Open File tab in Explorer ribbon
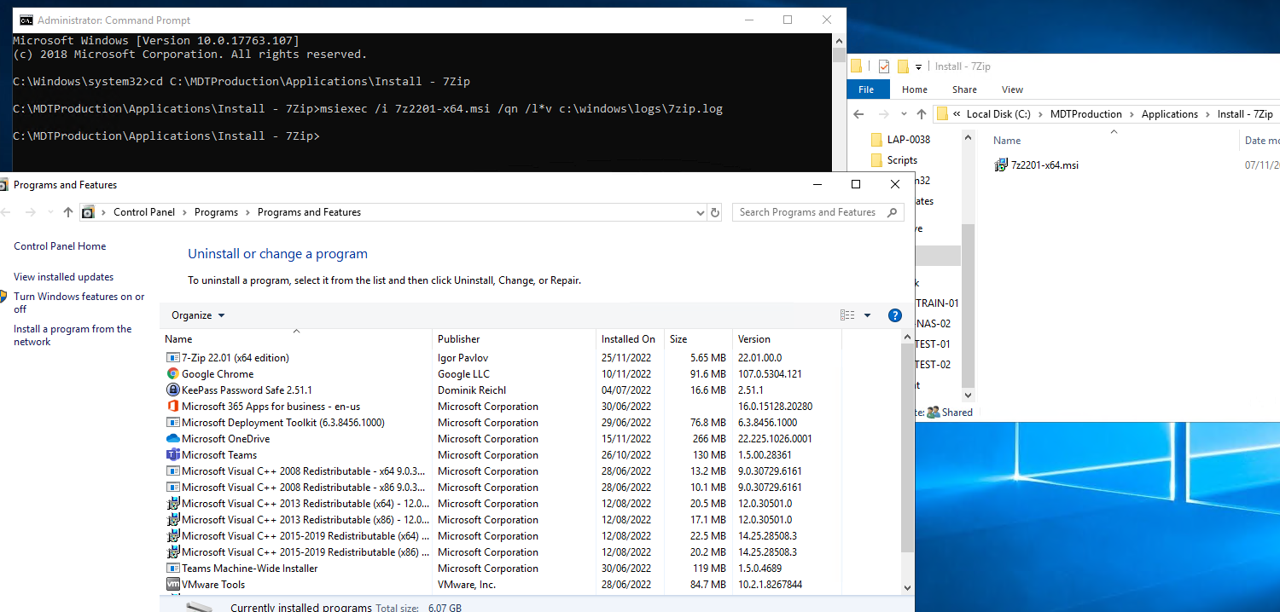 coord(866,89)
